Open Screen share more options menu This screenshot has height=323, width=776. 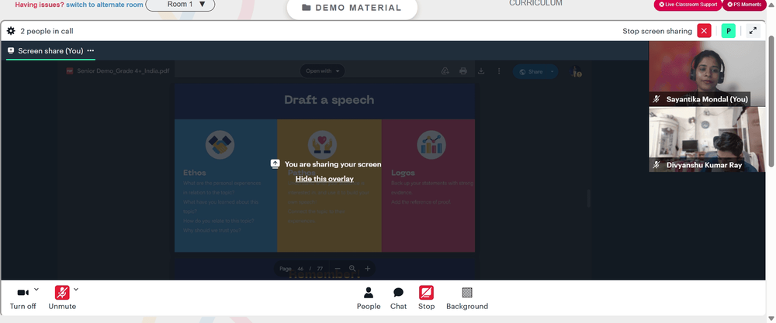point(91,50)
